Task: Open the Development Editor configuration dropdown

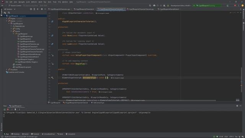Action: 181,5
